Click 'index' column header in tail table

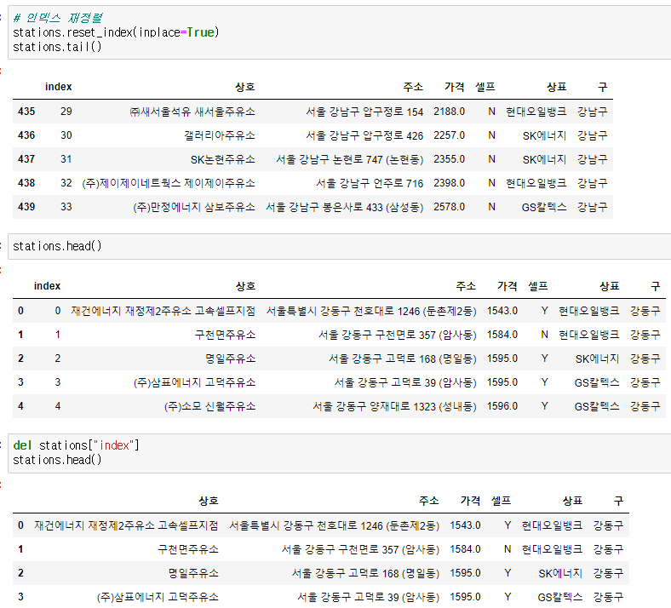pyautogui.click(x=58, y=87)
